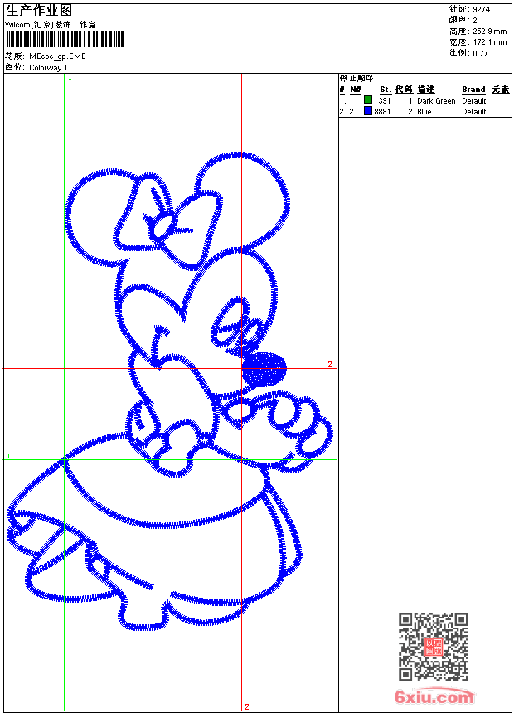Click the stitch count '391' cell

(x=385, y=101)
